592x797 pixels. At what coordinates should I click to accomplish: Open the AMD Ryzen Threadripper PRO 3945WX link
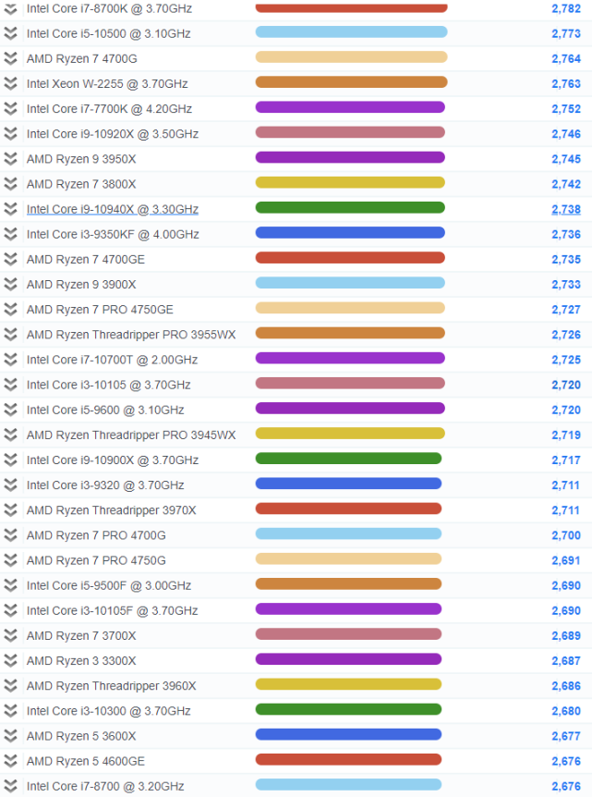coord(131,435)
